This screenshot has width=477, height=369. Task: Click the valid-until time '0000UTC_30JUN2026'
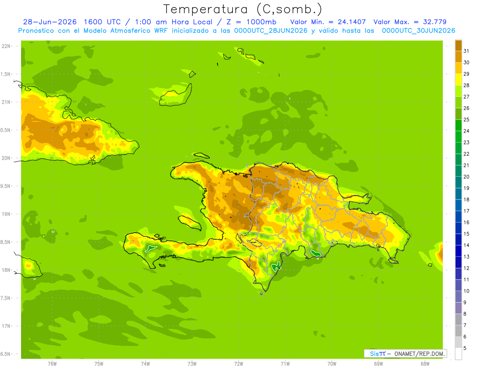click(419, 31)
